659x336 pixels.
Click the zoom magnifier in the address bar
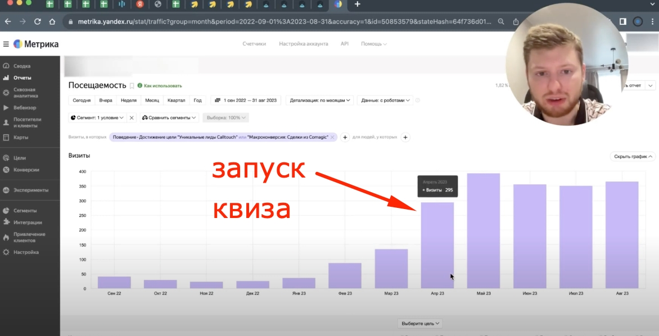(501, 21)
